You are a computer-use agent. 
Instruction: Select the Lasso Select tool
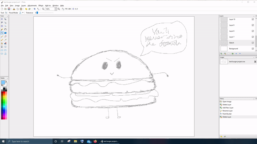[2, 23]
